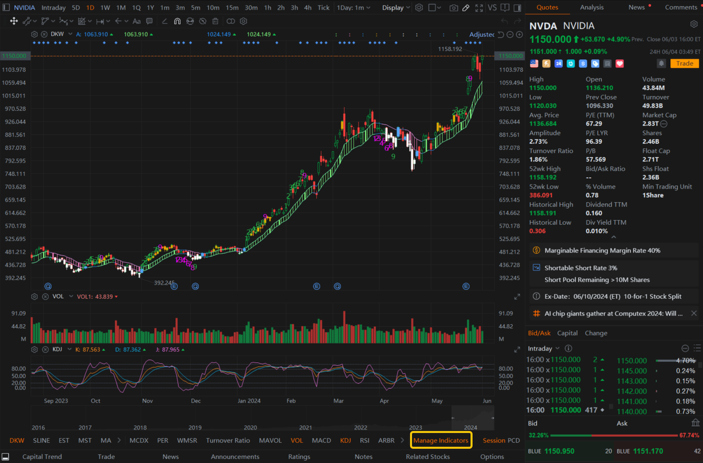Image resolution: width=703 pixels, height=463 pixels.
Task: Open the VS compare stocks tool
Action: tap(492, 8)
